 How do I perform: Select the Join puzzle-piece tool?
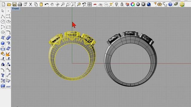click(3, 54)
